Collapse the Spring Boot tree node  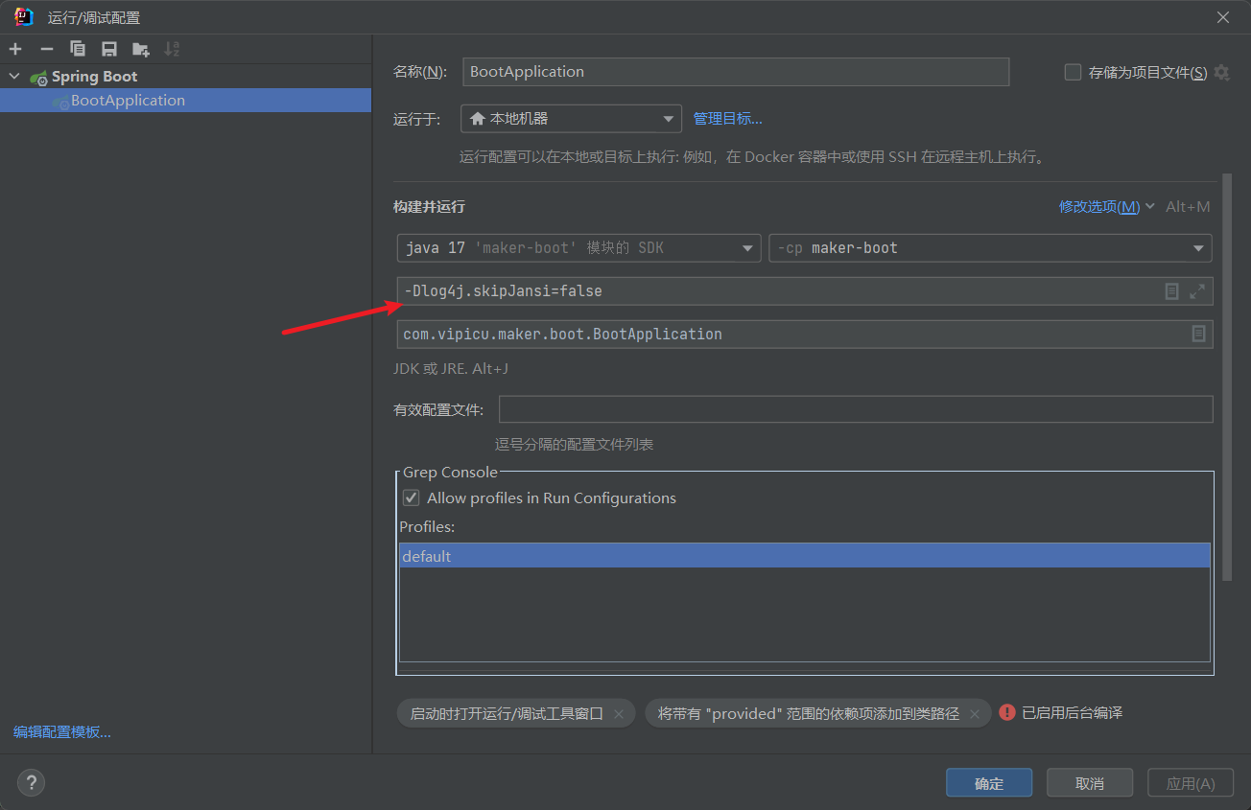[14, 77]
